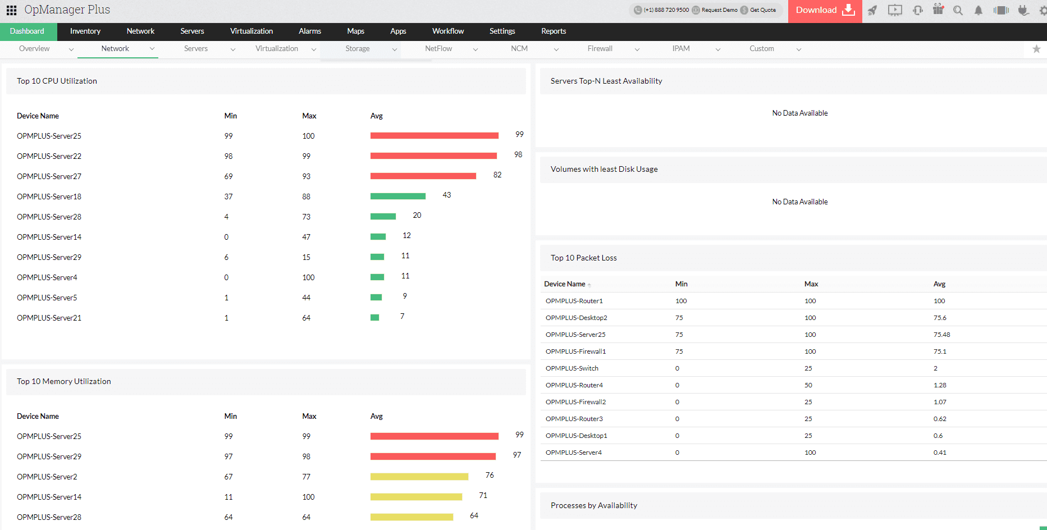The image size is (1047, 530).
Task: Click the star favorite dashboard icon
Action: click(x=1036, y=49)
